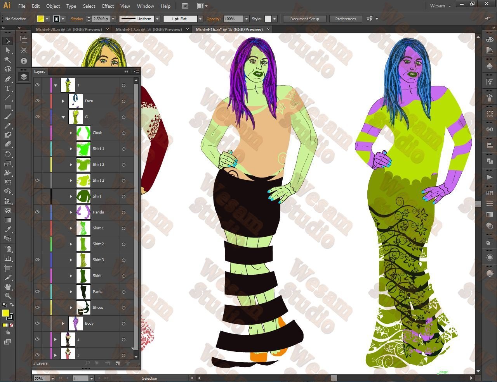Pick the Pencil tool

tap(8, 126)
